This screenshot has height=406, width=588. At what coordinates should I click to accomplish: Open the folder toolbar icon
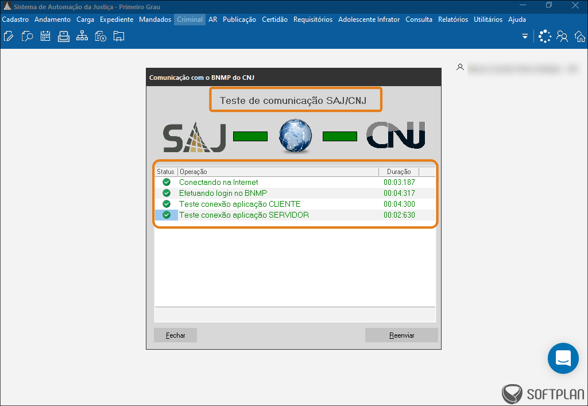click(119, 36)
